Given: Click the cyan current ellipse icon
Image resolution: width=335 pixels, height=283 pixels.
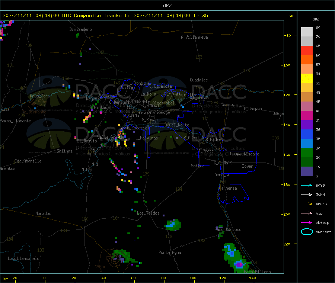Looking at the screenshot, I should click(x=307, y=232).
